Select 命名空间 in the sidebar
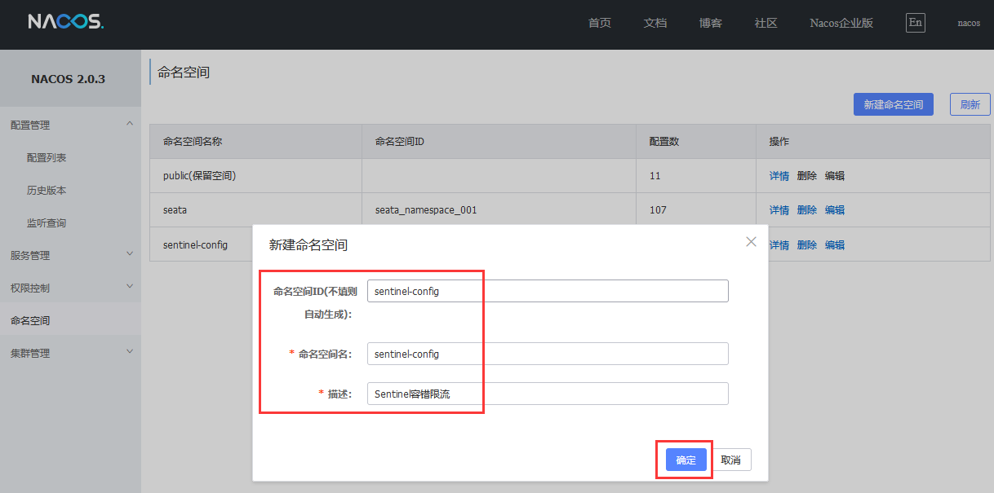Screen dimensions: 994x493 tap(30, 320)
